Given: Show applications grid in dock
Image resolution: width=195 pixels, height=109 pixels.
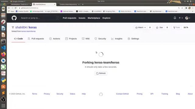Looking at the screenshot, I should (3, 106).
